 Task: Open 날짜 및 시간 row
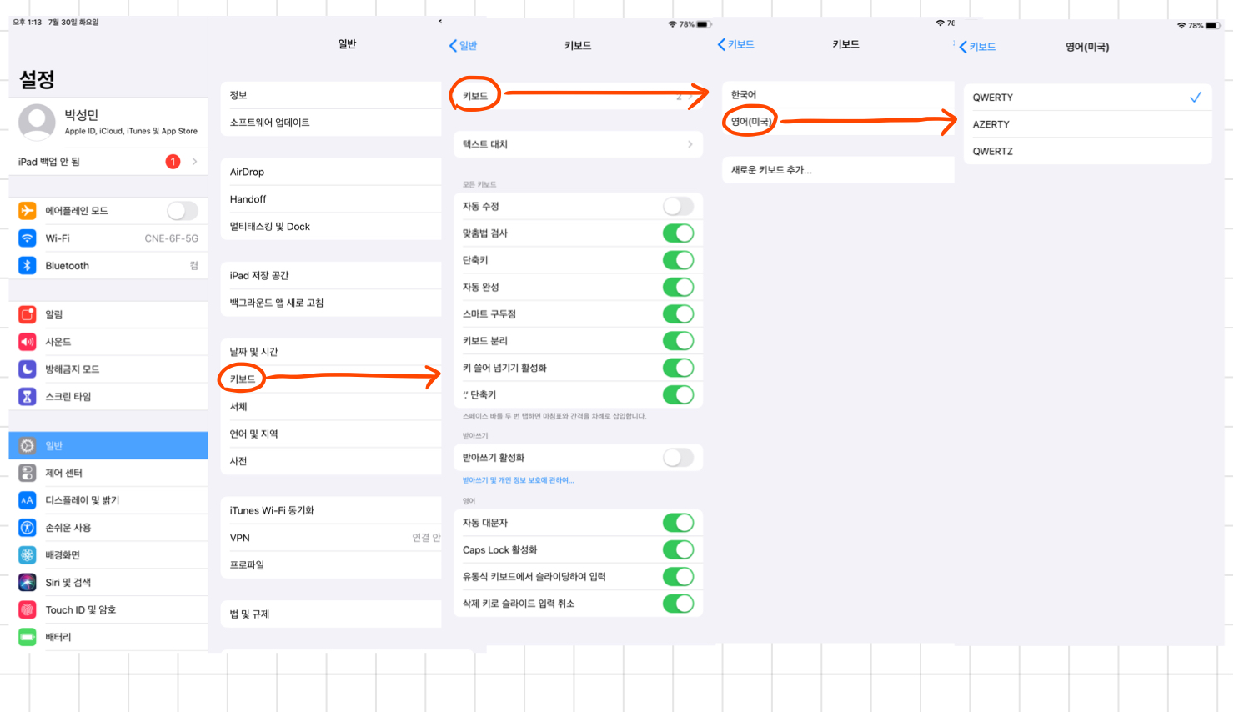[x=331, y=352]
